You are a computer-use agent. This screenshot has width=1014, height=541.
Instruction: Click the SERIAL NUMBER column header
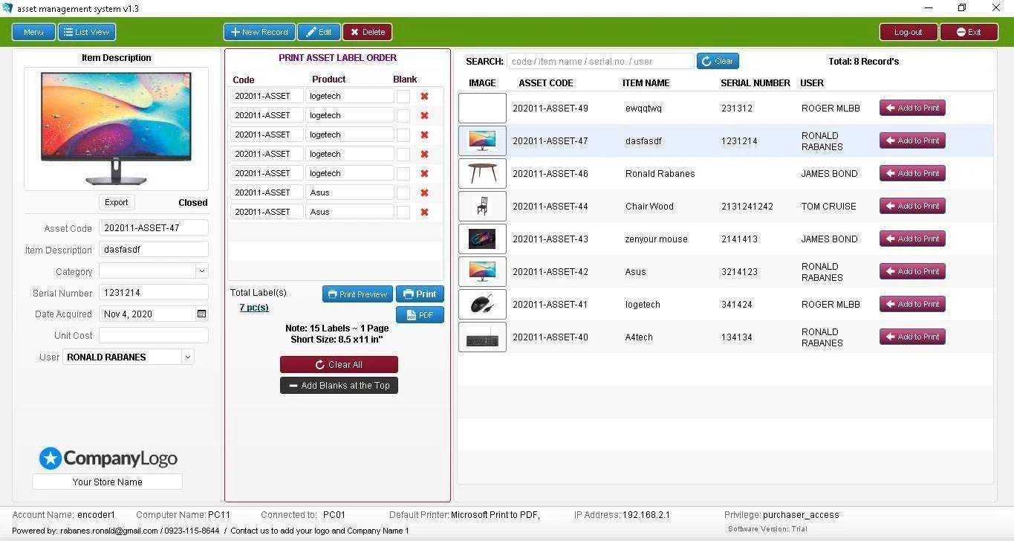(755, 83)
